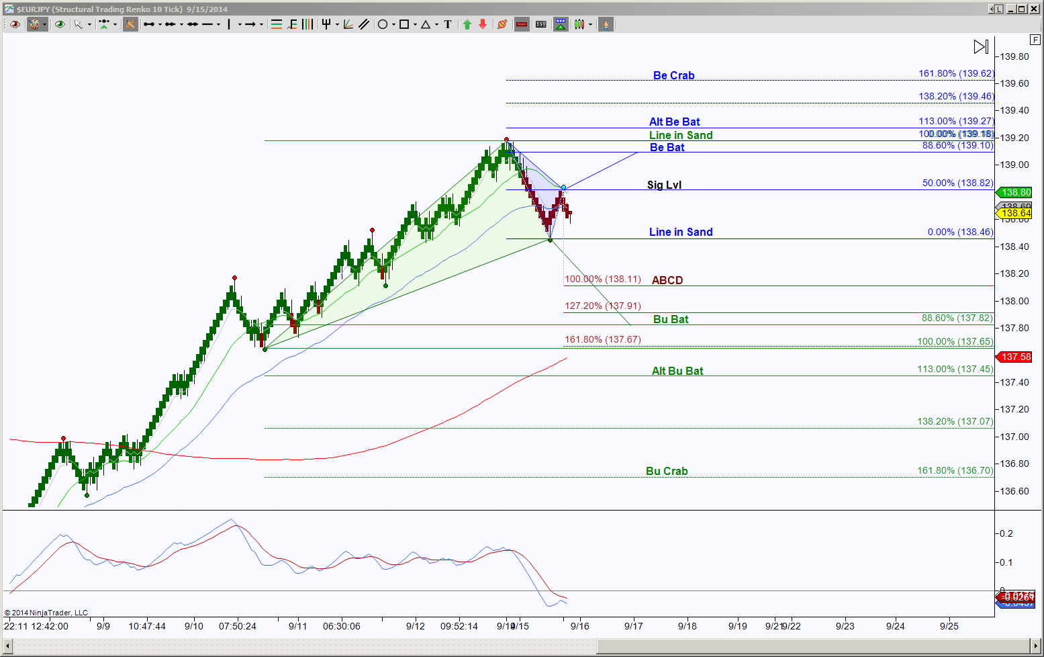Toggle the green eye indicator visibility
The width and height of the screenshot is (1044, 657).
point(60,24)
